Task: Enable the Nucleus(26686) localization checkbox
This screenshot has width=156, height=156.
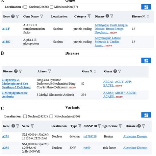Action: tap(25, 7)
